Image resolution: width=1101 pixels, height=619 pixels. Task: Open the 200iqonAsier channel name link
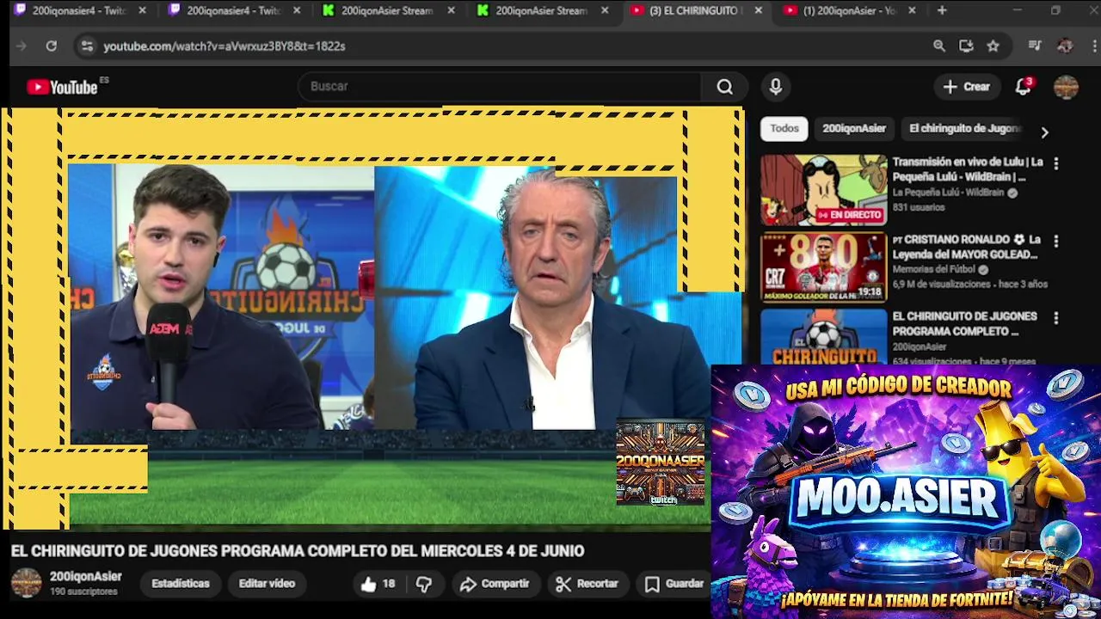[x=85, y=577]
